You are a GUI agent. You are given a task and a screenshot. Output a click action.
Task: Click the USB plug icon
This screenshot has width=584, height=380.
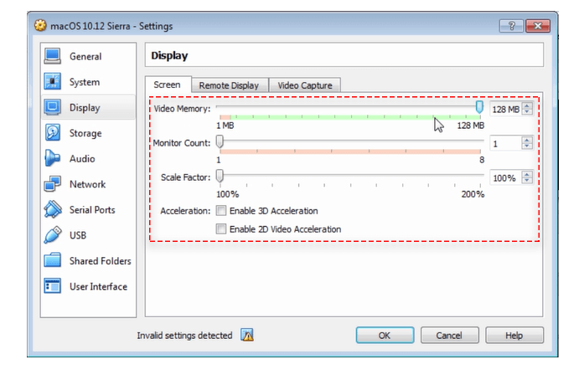coord(53,235)
